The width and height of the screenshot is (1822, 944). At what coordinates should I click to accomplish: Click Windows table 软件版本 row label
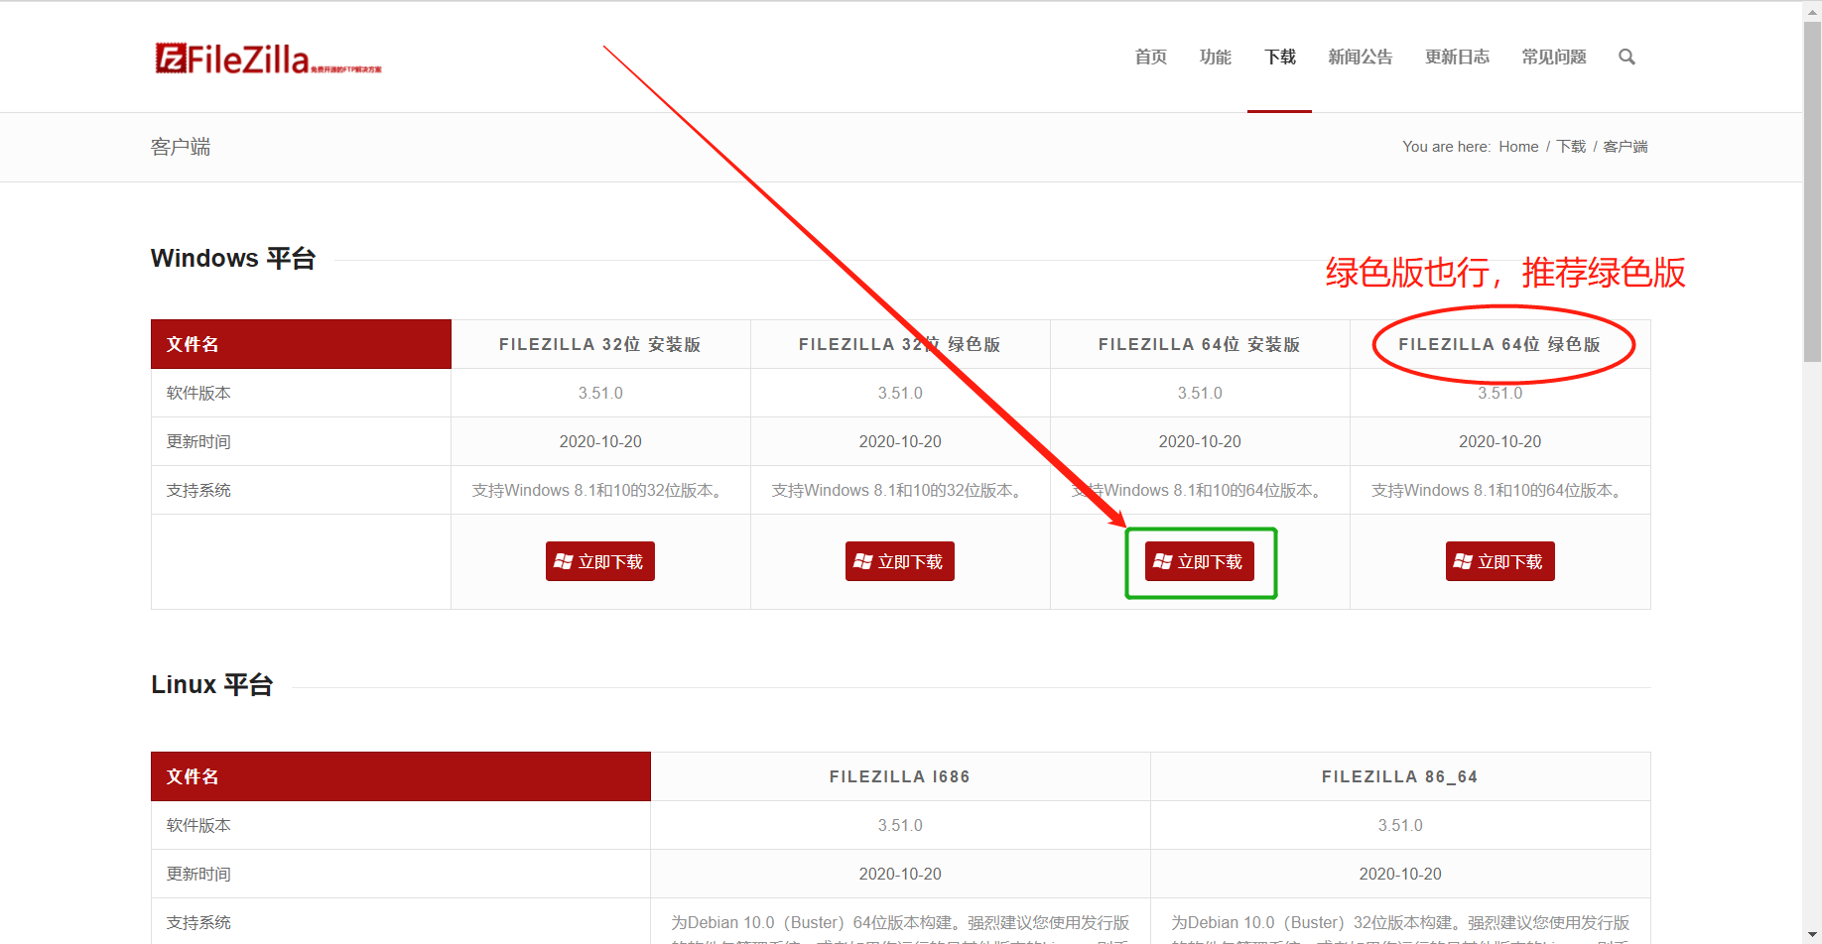coord(198,393)
